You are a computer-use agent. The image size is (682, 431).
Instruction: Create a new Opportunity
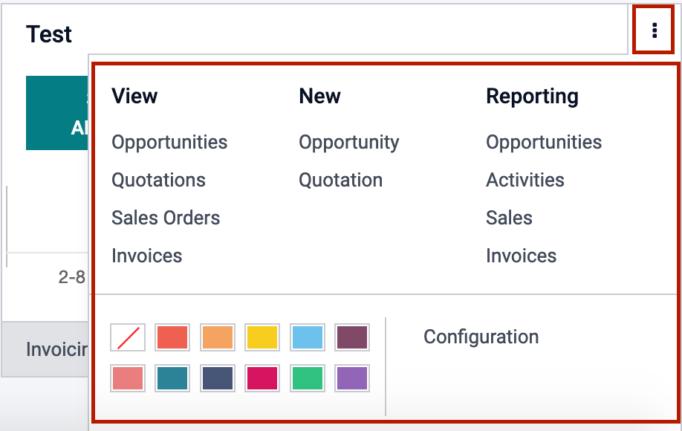coord(348,142)
